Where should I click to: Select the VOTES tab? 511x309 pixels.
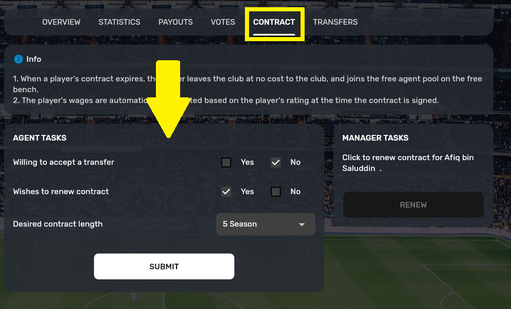click(x=223, y=22)
